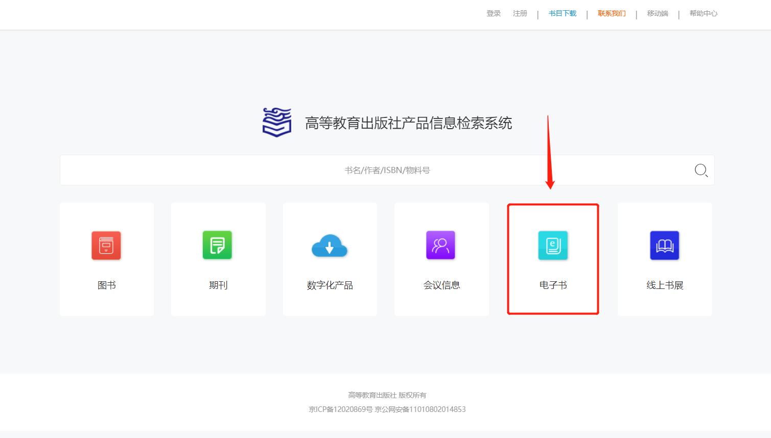Click the 登录 login link
Viewport: 771px width, 438px height.
(x=493, y=13)
